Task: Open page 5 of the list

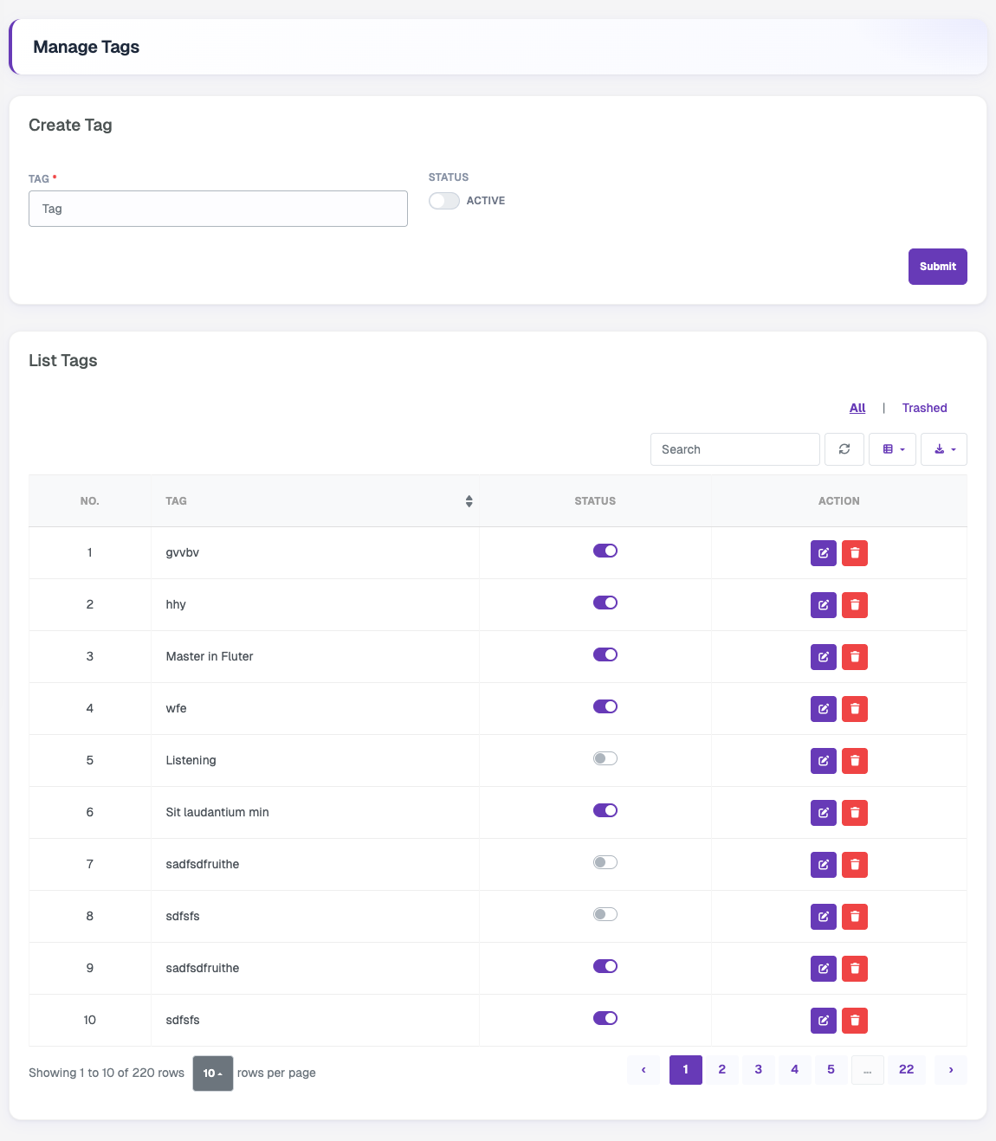Action: coord(831,1070)
